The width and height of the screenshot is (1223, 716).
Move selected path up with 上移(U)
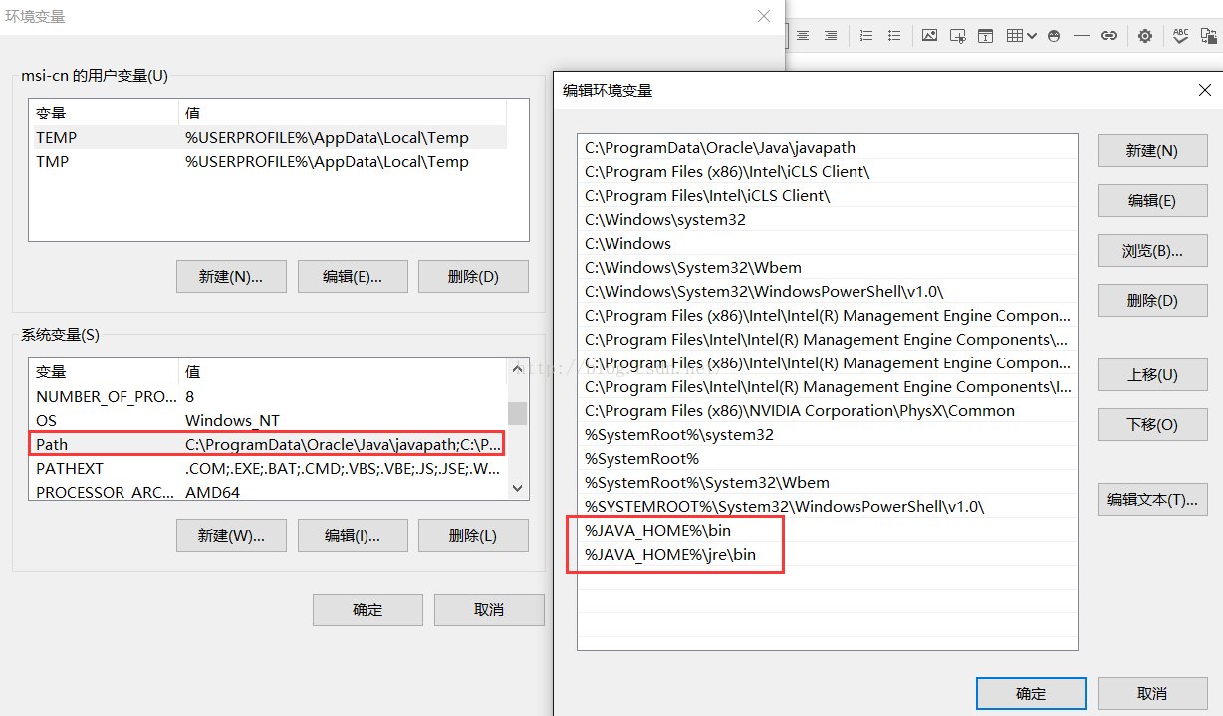click(x=1152, y=374)
